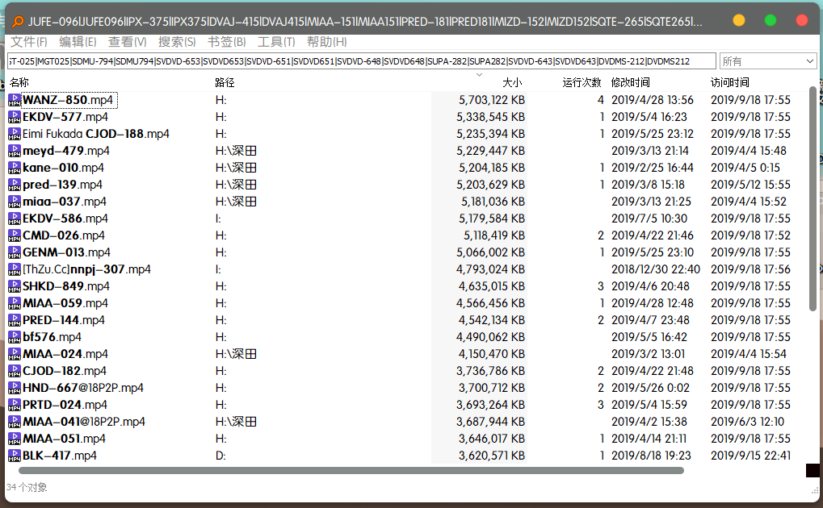Click the 运行次数 column header
The image size is (823, 508).
(x=582, y=84)
